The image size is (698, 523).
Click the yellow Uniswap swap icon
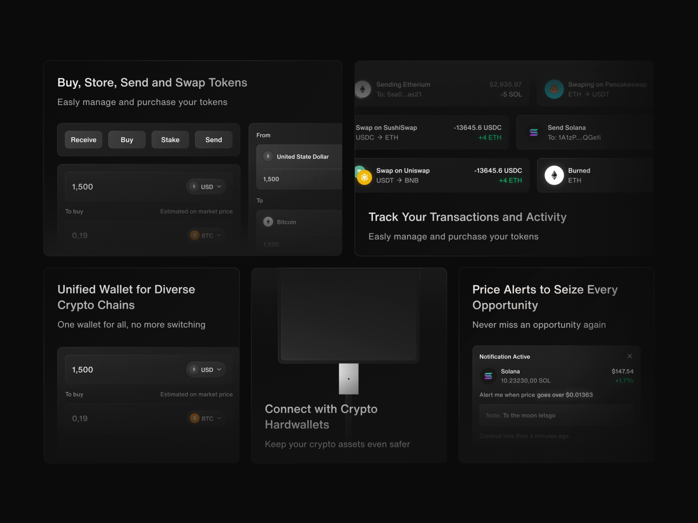(x=365, y=176)
